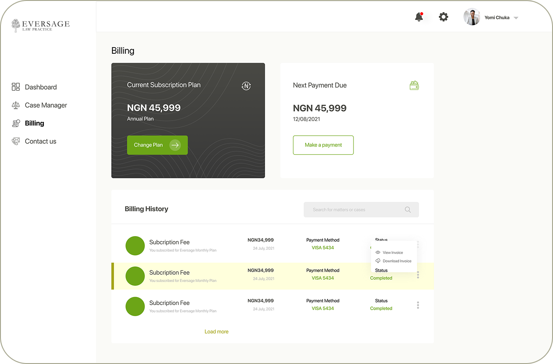The height and width of the screenshot is (364, 553).
Task: Click the Case Manager scales icon
Action: 15,105
